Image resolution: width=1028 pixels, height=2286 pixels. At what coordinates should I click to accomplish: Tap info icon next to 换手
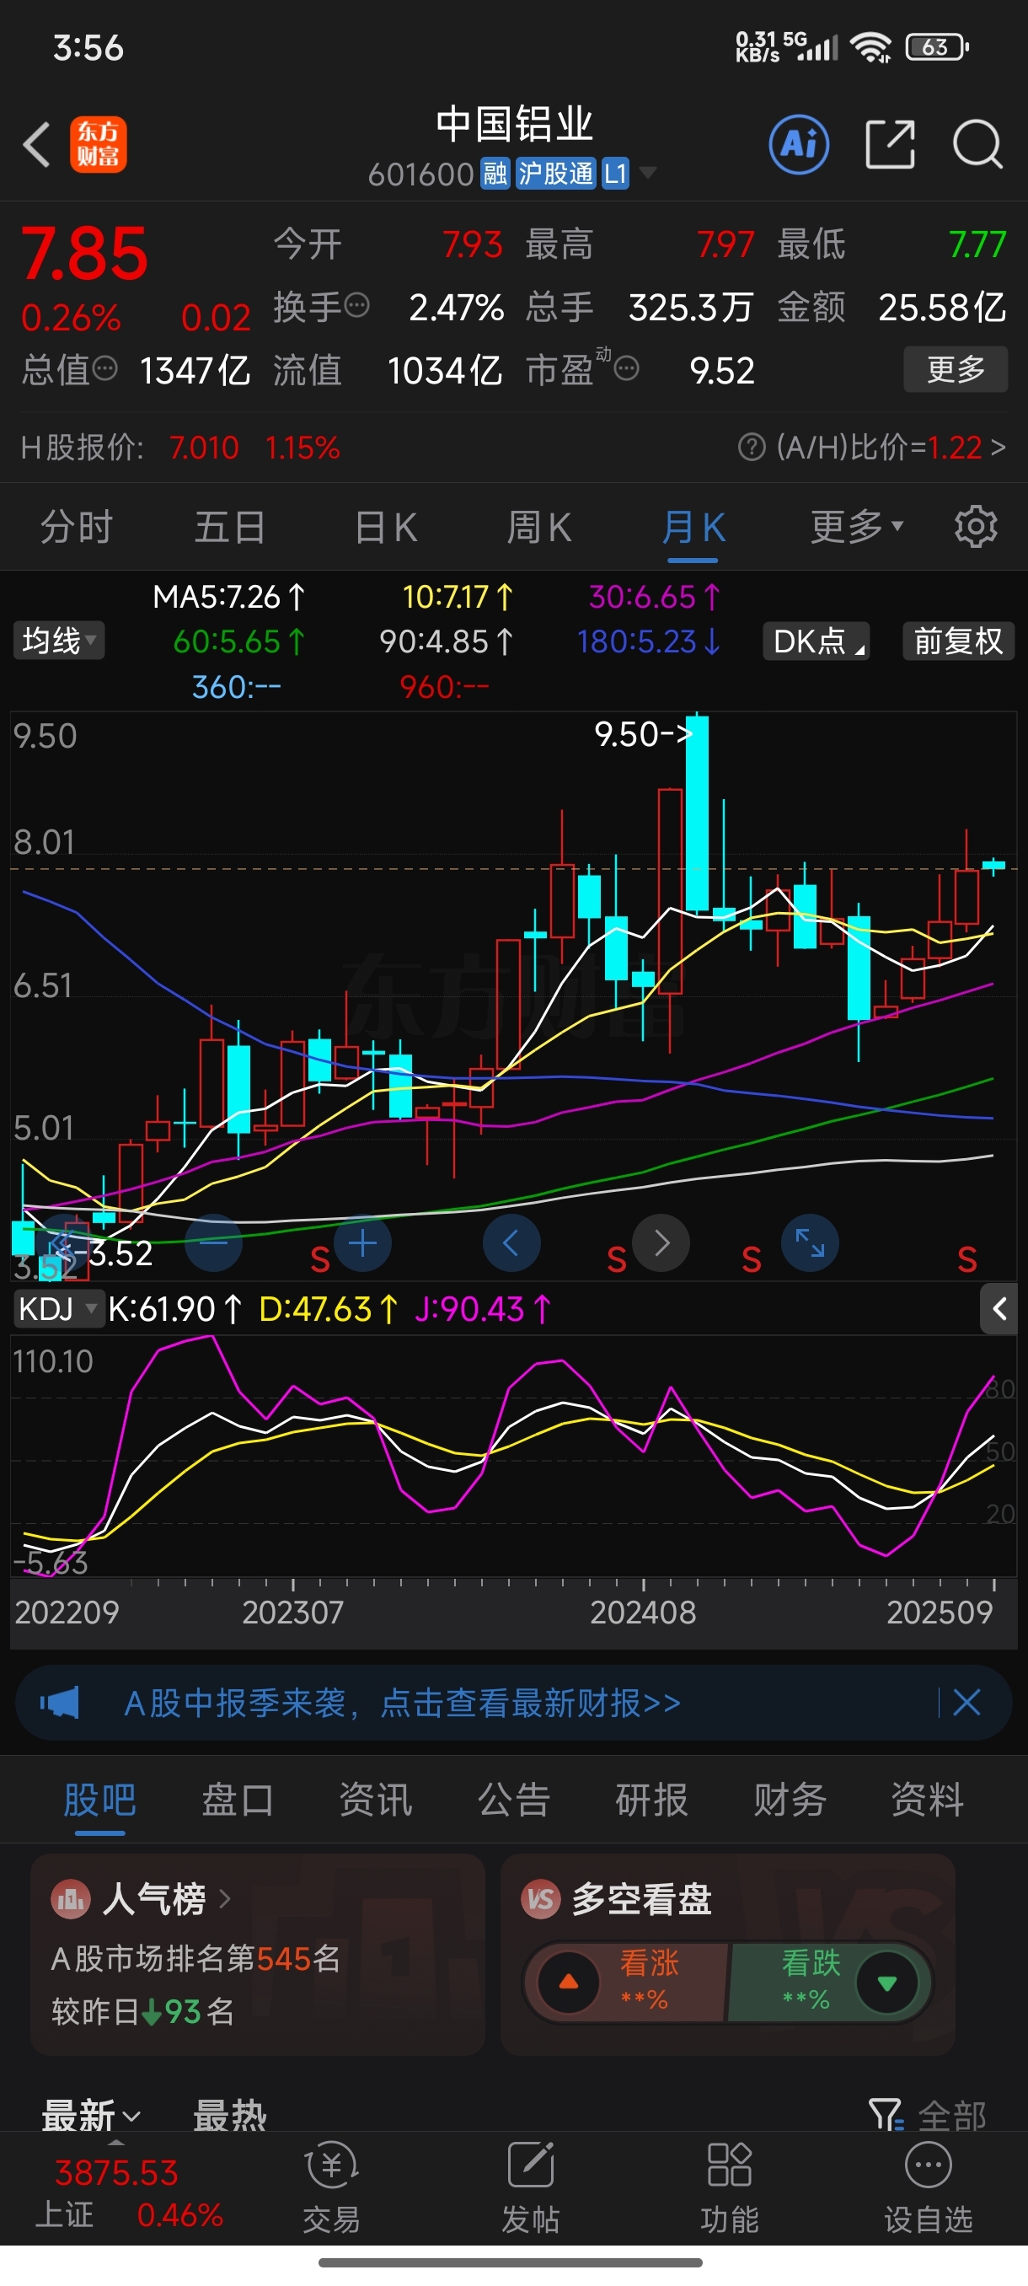coord(356,305)
